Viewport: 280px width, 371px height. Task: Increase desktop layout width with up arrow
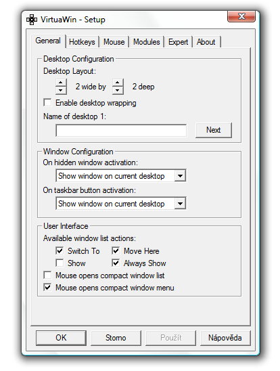(x=61, y=83)
